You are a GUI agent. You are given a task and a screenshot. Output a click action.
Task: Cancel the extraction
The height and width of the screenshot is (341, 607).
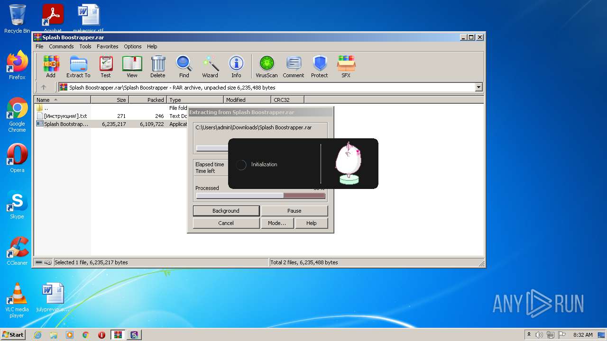pyautogui.click(x=226, y=223)
